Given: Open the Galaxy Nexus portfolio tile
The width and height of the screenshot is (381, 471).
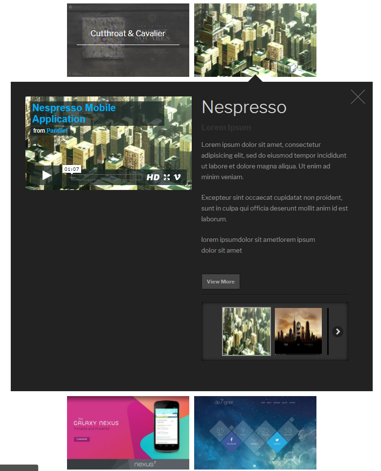Looking at the screenshot, I should tap(128, 432).
